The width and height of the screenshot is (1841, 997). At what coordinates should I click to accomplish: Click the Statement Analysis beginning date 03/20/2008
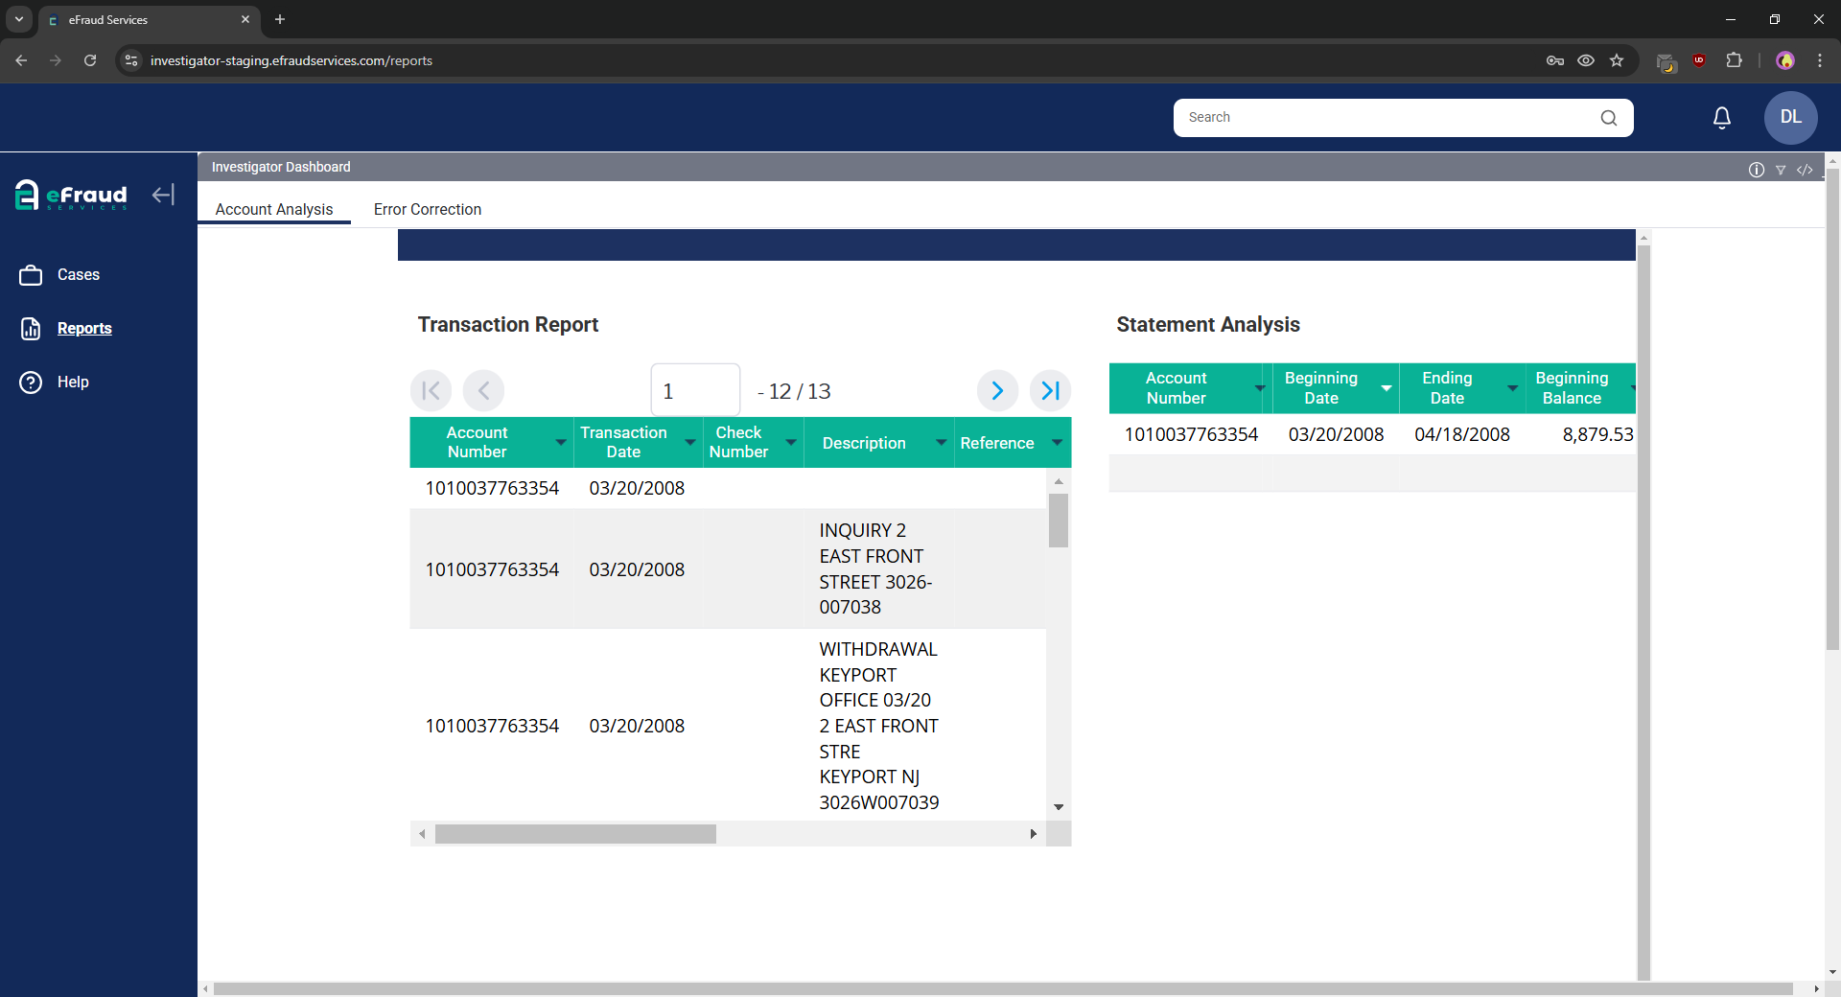pos(1336,434)
